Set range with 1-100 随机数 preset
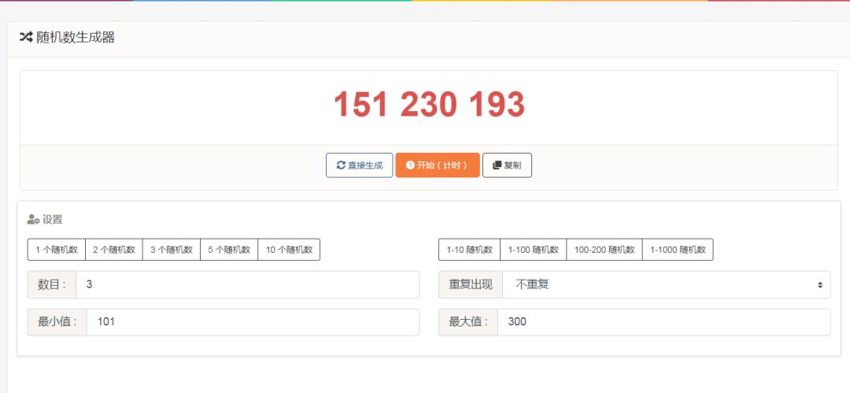Viewport: 850px width, 393px height. coord(534,250)
